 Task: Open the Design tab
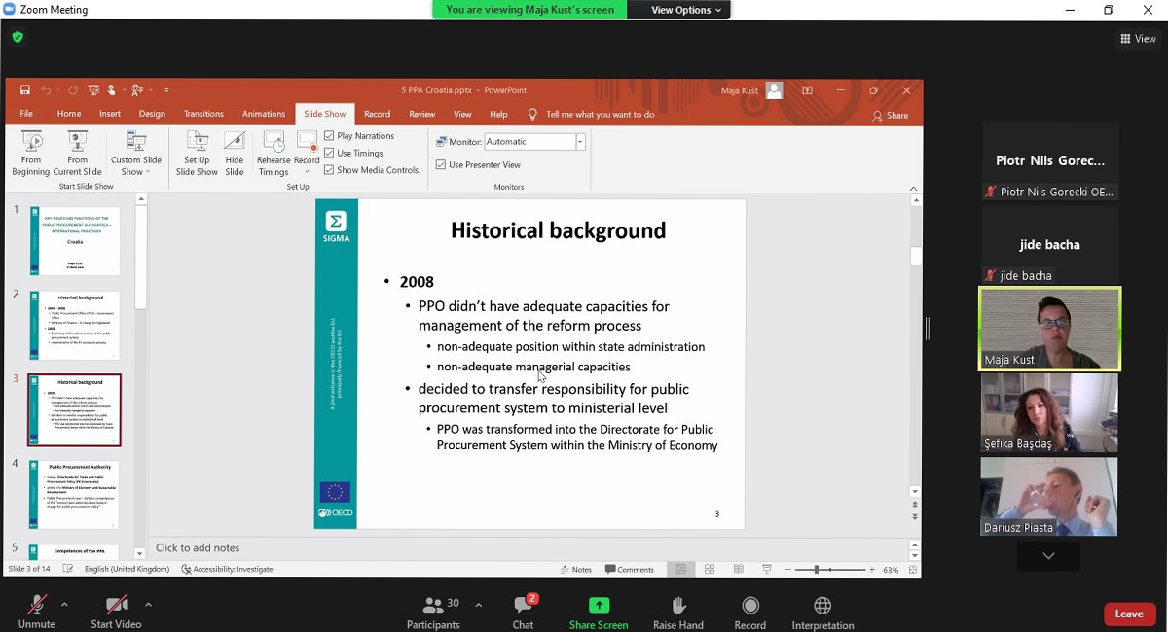(x=152, y=114)
